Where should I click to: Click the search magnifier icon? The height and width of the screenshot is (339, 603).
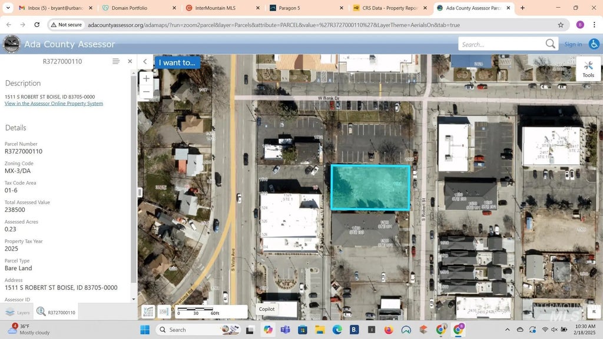(550, 44)
